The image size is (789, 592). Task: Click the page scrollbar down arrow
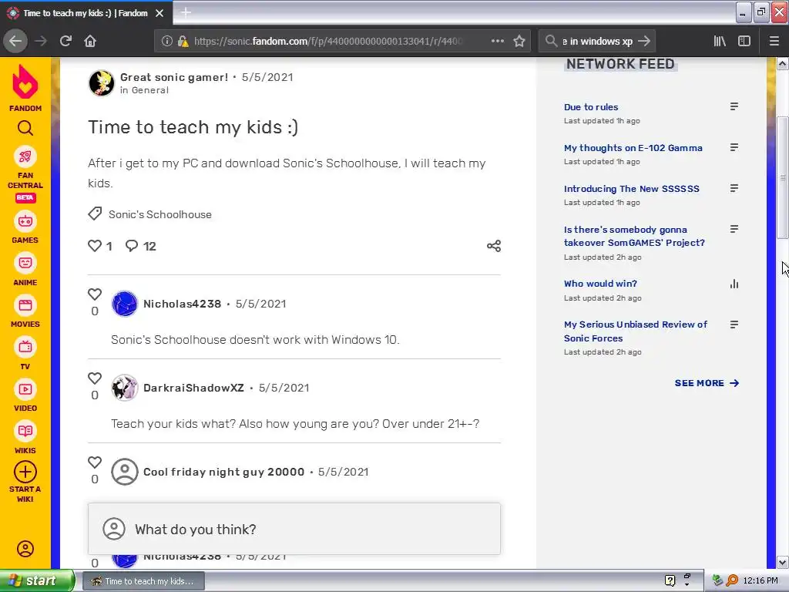(x=782, y=562)
